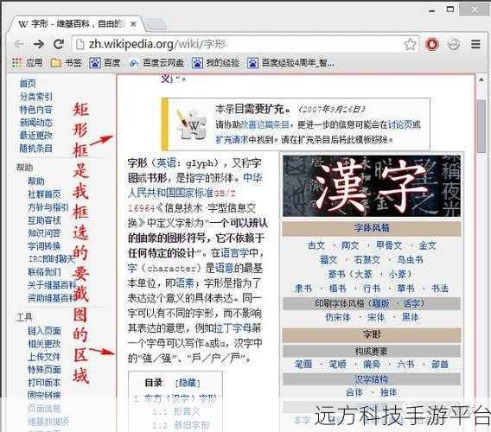Open 楷书 in the infobox
Screen dimensions: 491x432
(337, 289)
